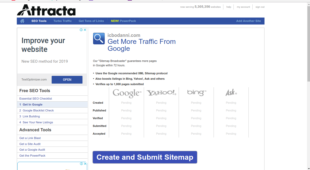310x170 pixels.
Task: Click the Google Created Pending status
Action: 126,103
